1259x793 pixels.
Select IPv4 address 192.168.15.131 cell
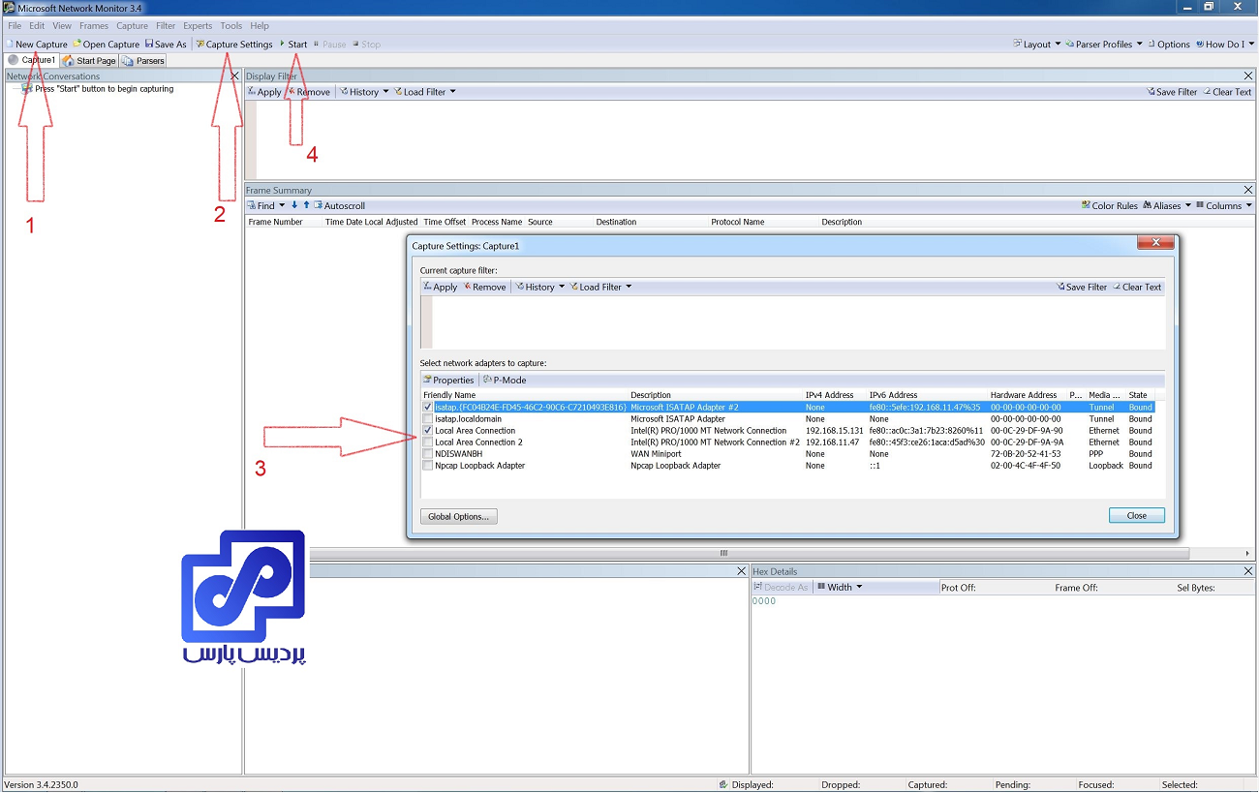pyautogui.click(x=835, y=431)
